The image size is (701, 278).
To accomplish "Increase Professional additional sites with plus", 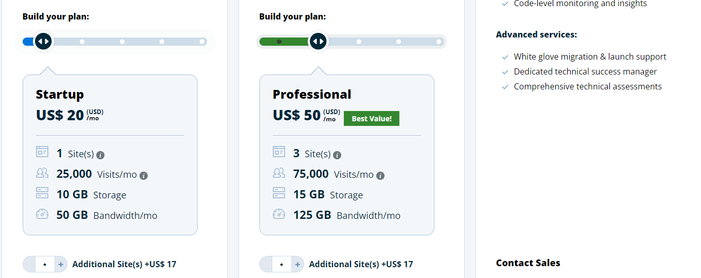I will click(x=297, y=264).
